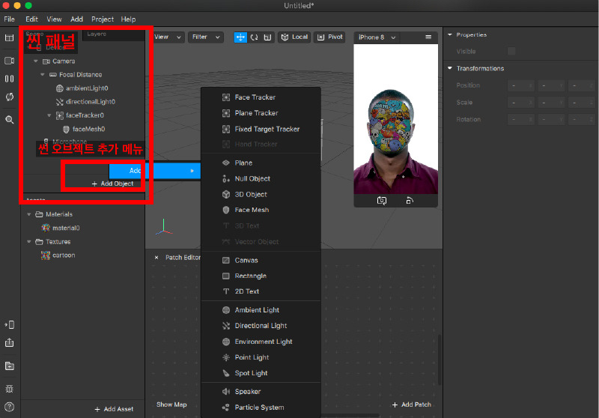
Task: Click the Add Patch button
Action: pyautogui.click(x=411, y=405)
